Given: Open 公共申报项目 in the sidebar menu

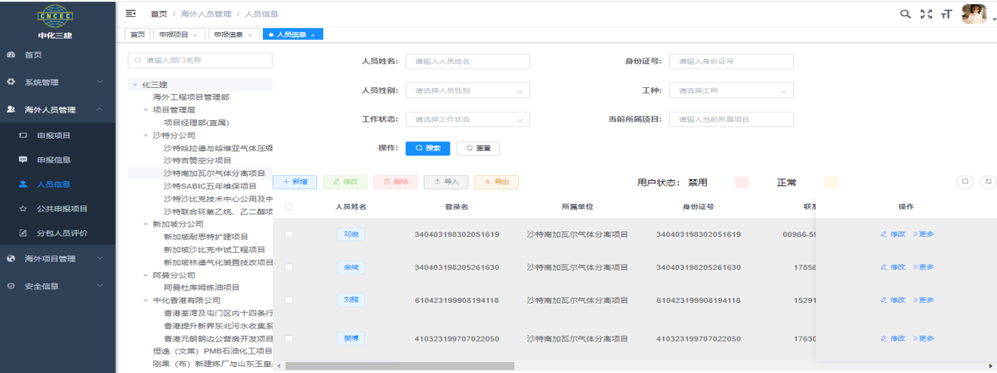Looking at the screenshot, I should 62,208.
